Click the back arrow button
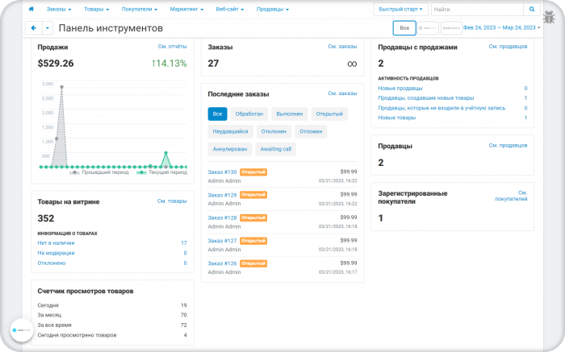 coord(34,28)
